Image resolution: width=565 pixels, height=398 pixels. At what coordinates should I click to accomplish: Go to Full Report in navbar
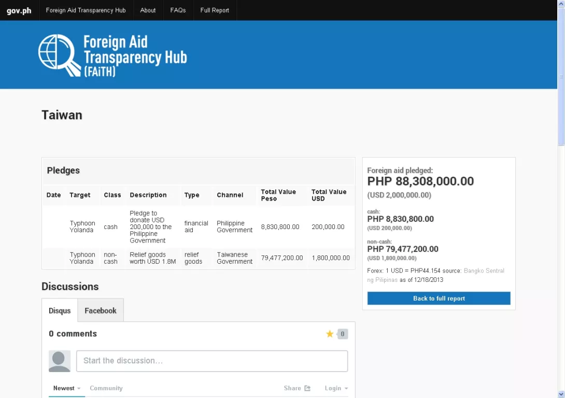215,10
